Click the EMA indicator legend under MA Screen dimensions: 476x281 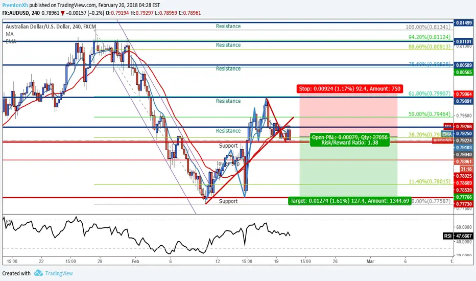[x=11, y=41]
